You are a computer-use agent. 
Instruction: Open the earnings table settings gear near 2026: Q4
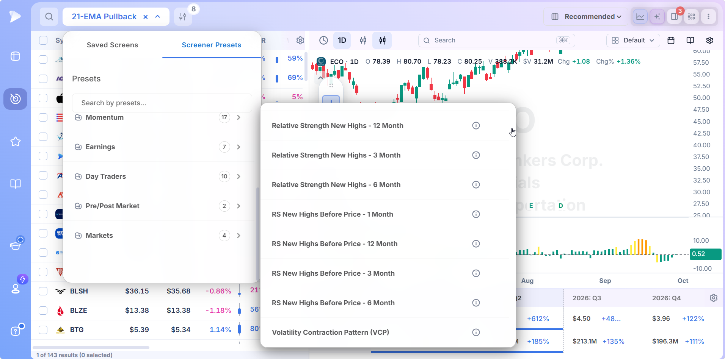coord(713,298)
